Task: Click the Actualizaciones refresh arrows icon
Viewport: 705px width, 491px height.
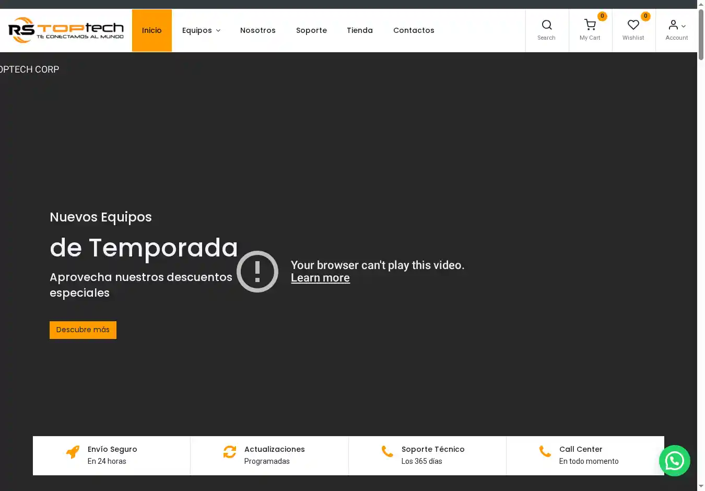Action: pyautogui.click(x=230, y=452)
